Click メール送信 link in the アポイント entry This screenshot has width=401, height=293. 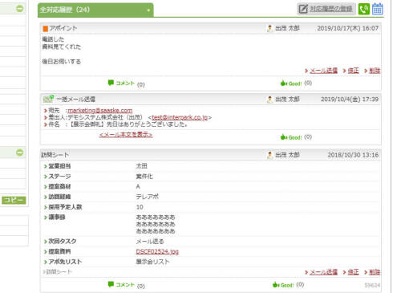[323, 71]
